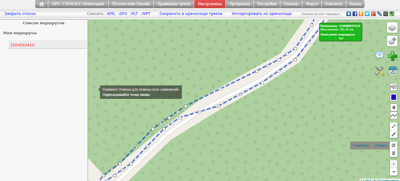Click the recycle bin icon
400x181 pixels.
click(x=393, y=70)
